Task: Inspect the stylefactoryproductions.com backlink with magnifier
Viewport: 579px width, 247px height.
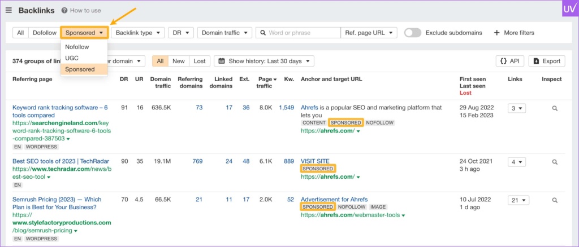Action: click(555, 200)
